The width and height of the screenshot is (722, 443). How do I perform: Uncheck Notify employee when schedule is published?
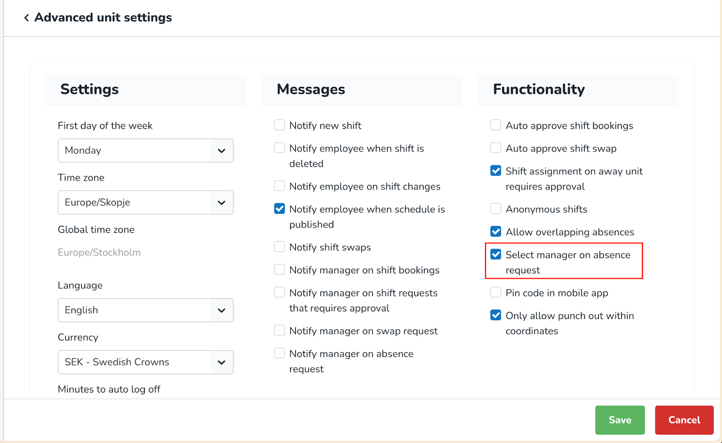pyautogui.click(x=280, y=208)
